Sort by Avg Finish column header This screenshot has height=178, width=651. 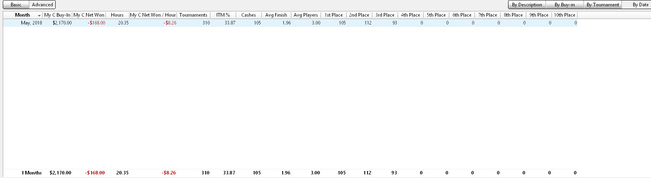point(276,15)
